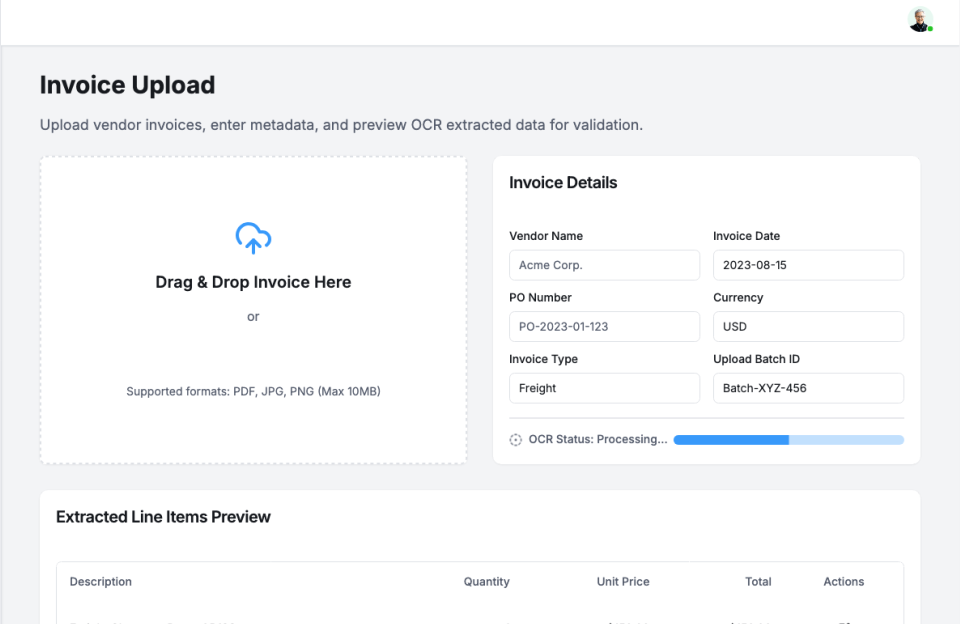Click the Total column header
The height and width of the screenshot is (624, 960).
pos(758,581)
